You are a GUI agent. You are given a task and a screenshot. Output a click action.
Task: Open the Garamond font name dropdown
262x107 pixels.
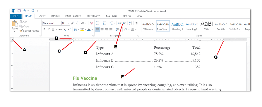click(60, 23)
